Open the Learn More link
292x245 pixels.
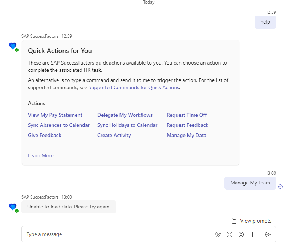41,155
